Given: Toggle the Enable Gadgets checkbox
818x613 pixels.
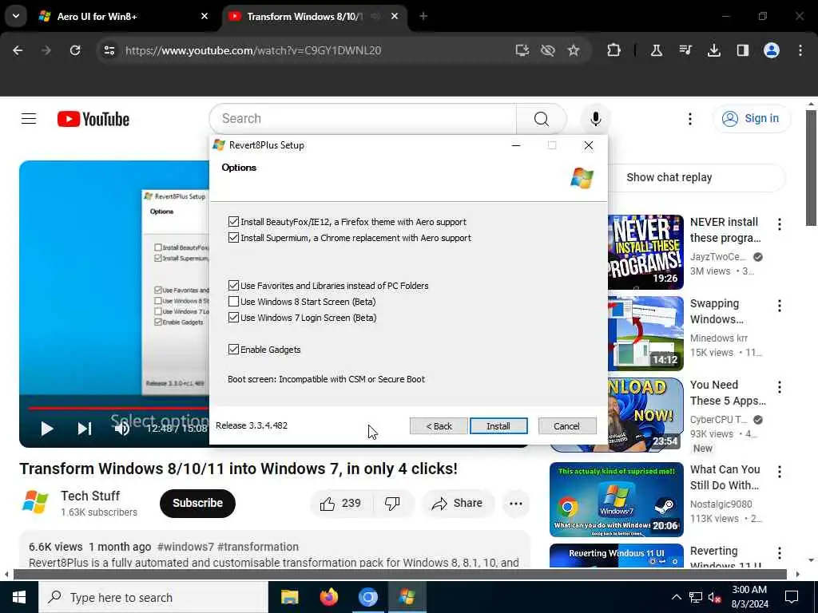Looking at the screenshot, I should pos(234,350).
